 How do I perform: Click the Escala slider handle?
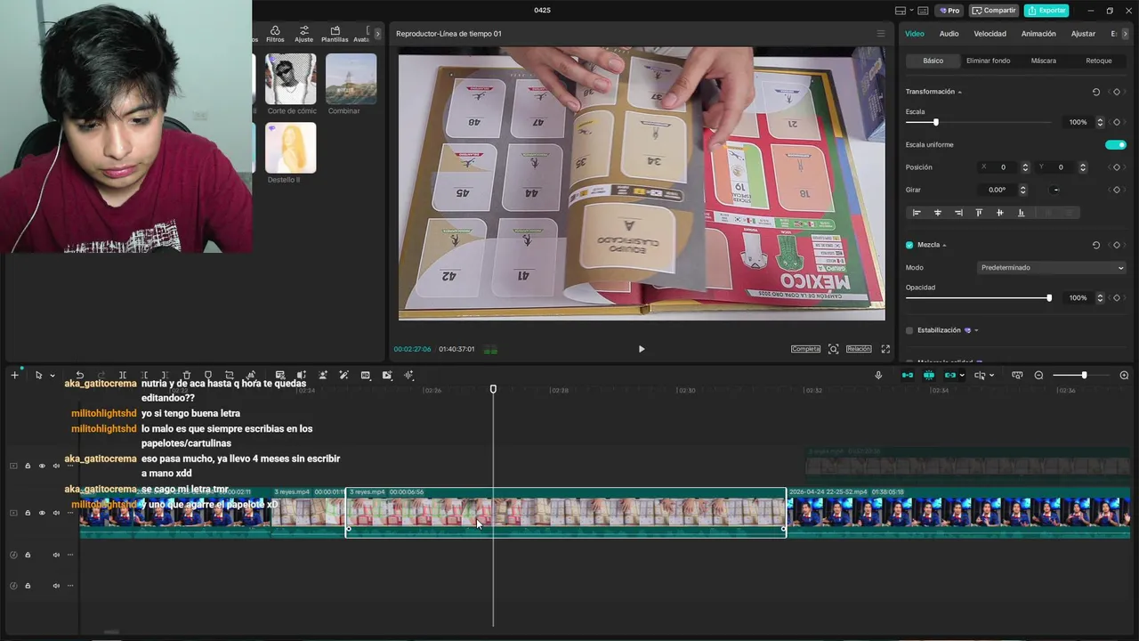935,122
